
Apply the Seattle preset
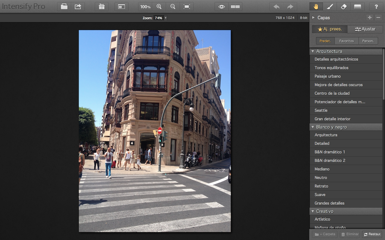(346, 111)
